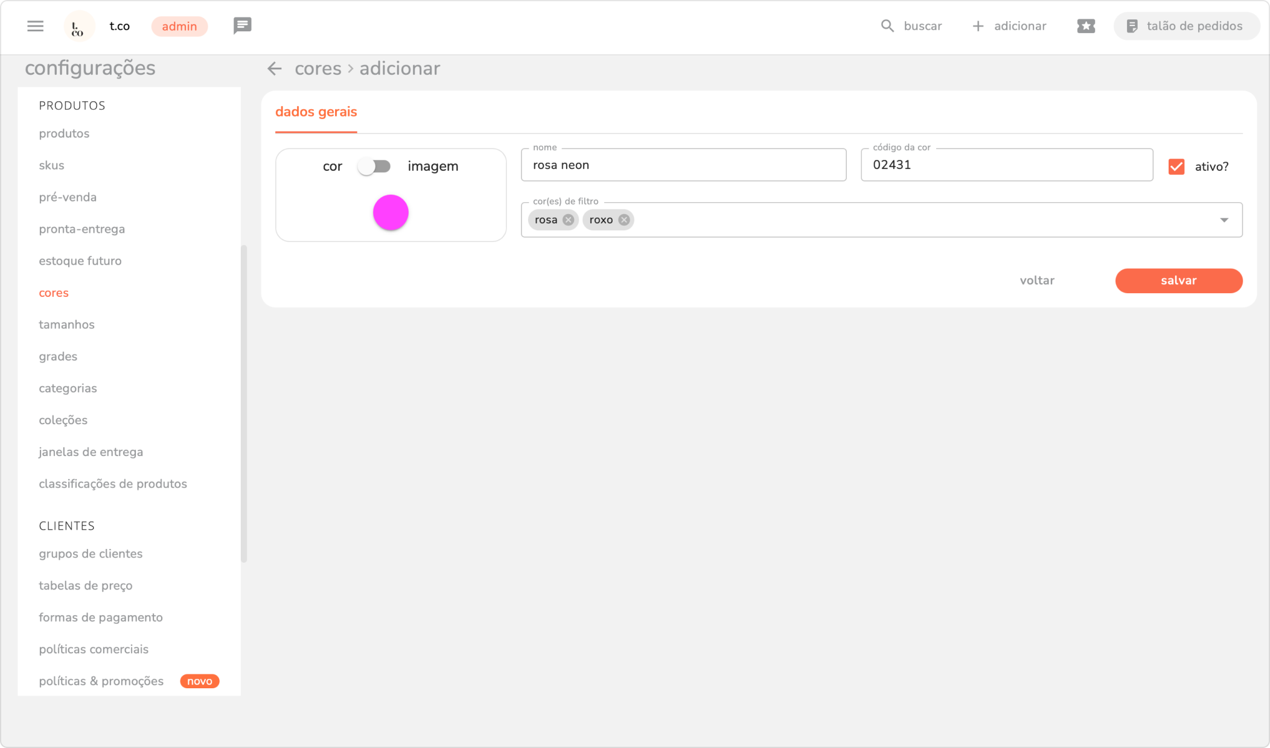Click the voltar button

[1036, 280]
